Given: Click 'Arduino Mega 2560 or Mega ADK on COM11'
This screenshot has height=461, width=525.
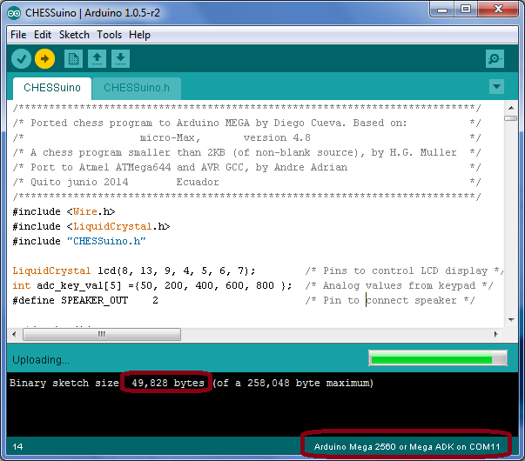Looking at the screenshot, I should click(407, 446).
